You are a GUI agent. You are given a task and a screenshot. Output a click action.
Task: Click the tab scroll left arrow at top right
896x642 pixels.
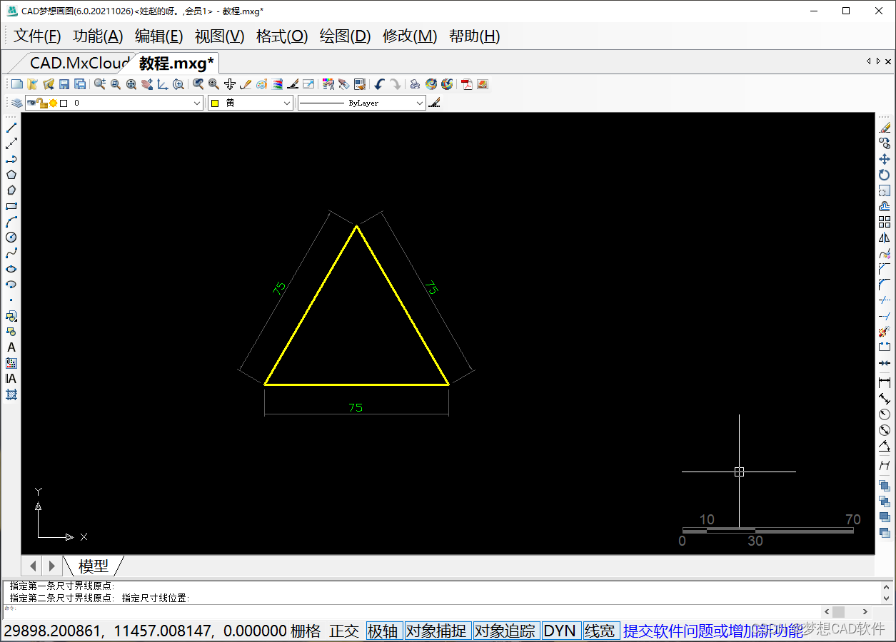pos(869,61)
